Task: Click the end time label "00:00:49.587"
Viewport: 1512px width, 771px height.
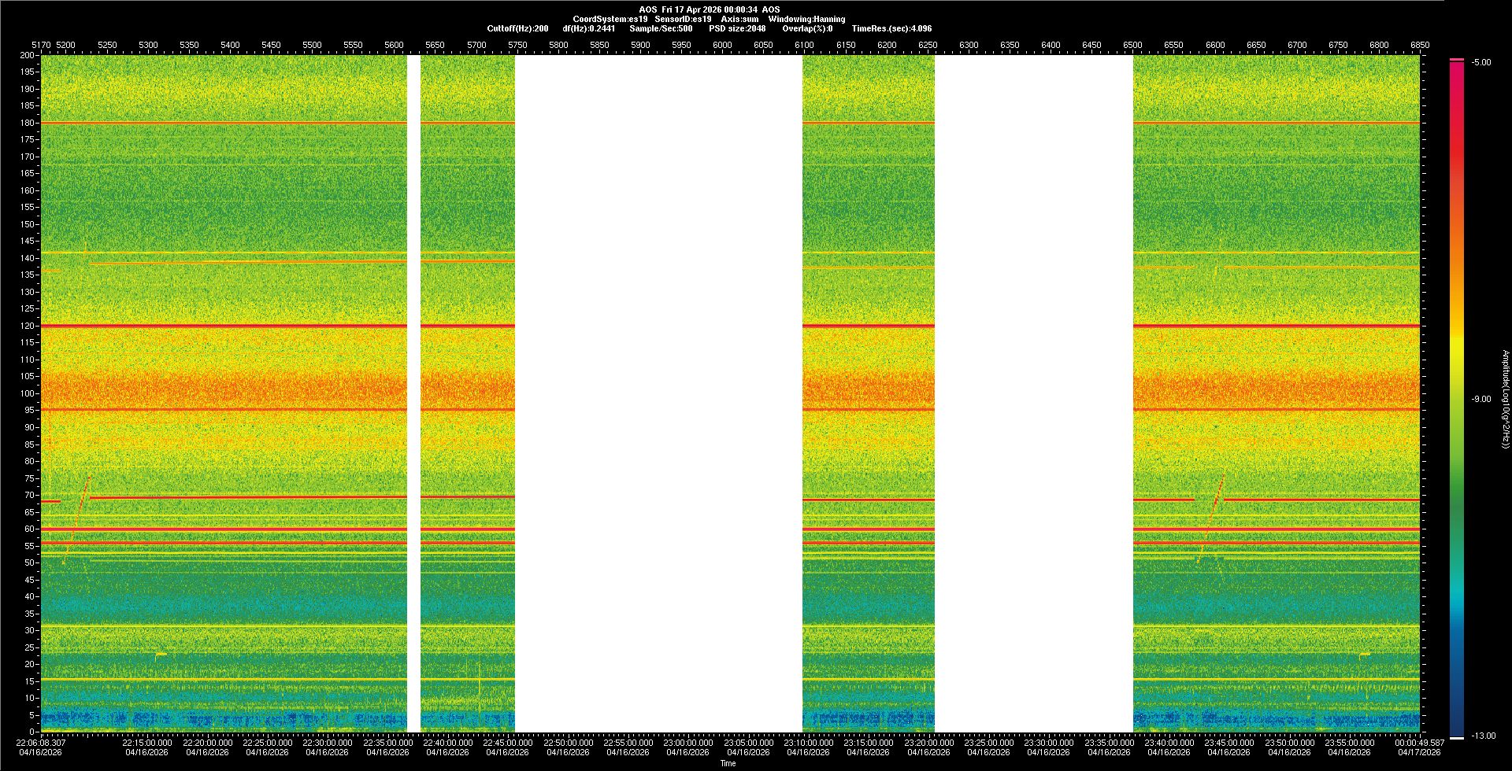Action: (x=1420, y=743)
